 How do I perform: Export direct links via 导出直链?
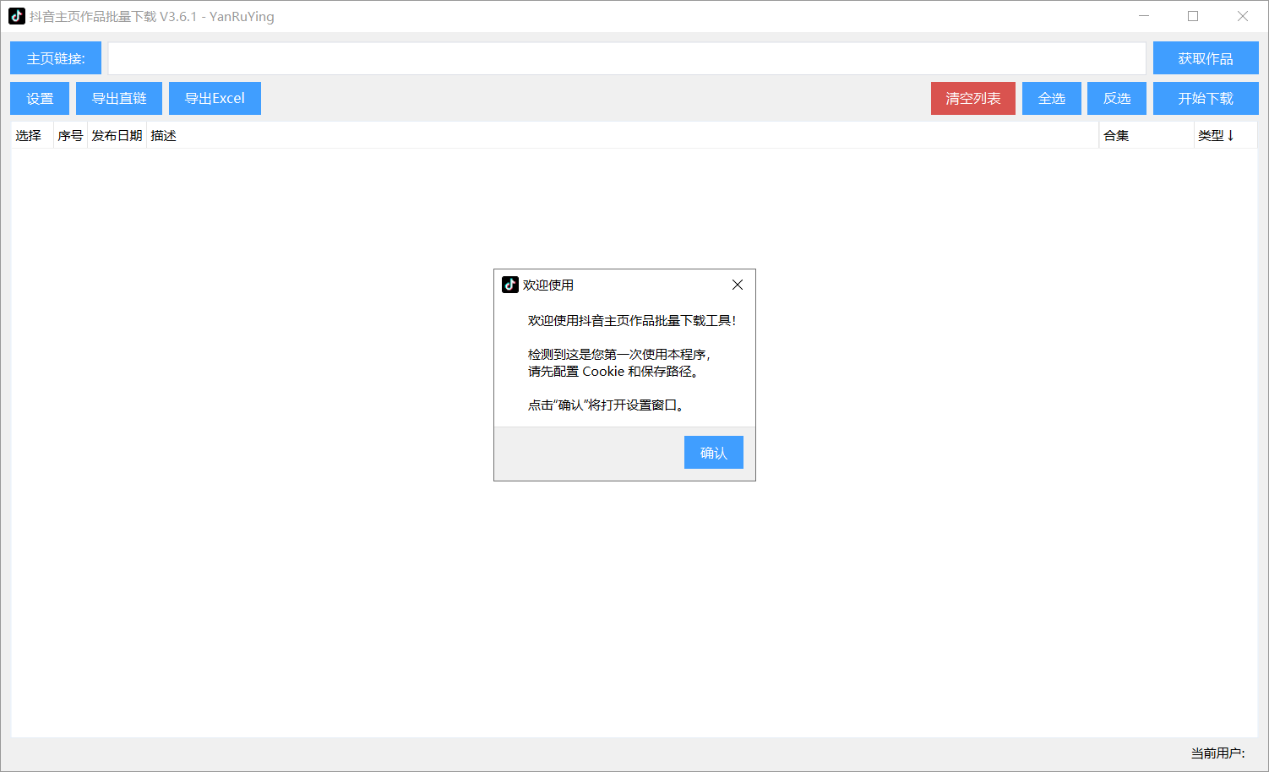click(x=118, y=98)
